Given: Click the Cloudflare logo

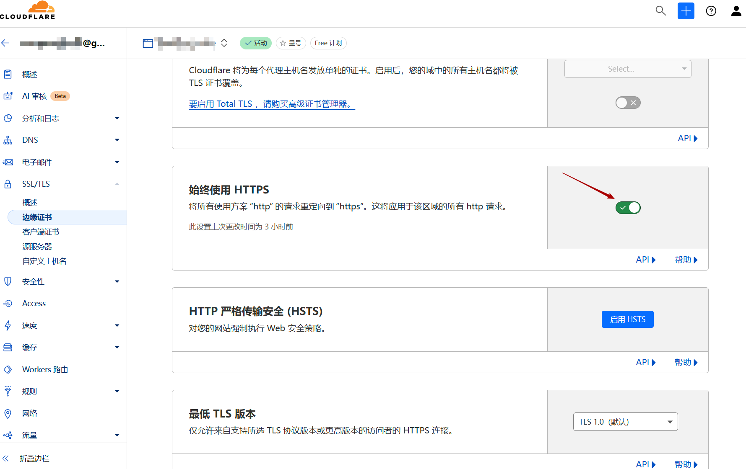Looking at the screenshot, I should click(28, 10).
